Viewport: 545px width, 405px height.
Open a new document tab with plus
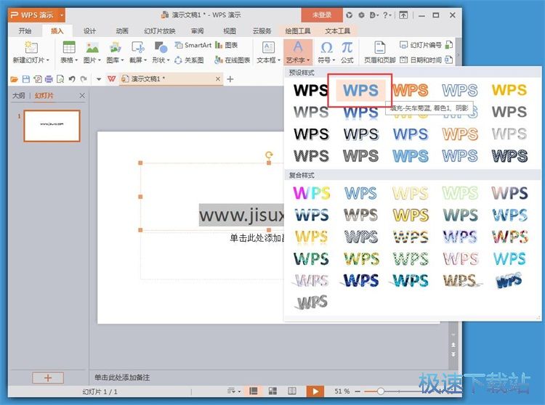coord(230,79)
